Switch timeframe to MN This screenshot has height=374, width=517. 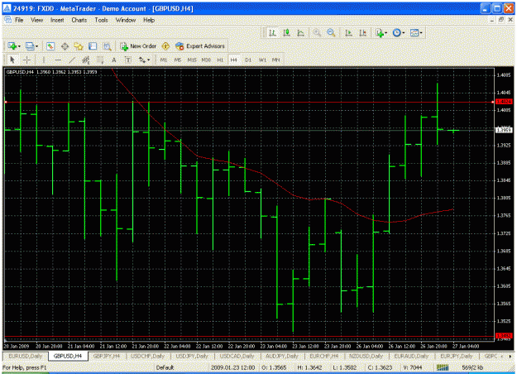point(275,60)
